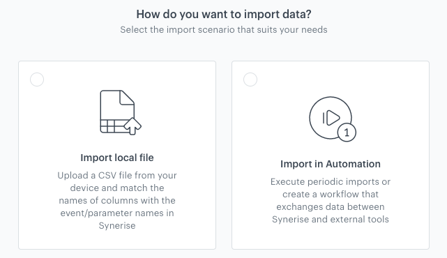Select the Import local file radio button
The image size is (447, 258).
(x=37, y=79)
